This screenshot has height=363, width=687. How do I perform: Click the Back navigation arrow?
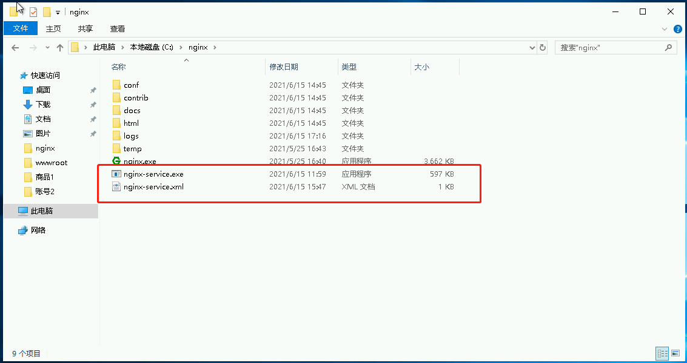tap(15, 48)
